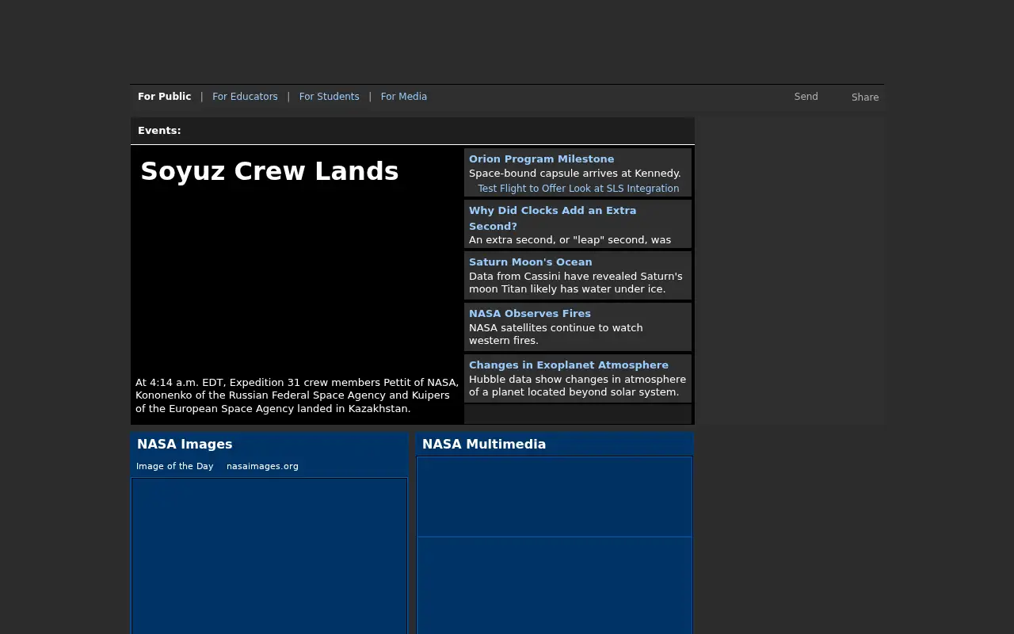Click the Events: label
Screen dimensions: 1014x634
[159, 131]
